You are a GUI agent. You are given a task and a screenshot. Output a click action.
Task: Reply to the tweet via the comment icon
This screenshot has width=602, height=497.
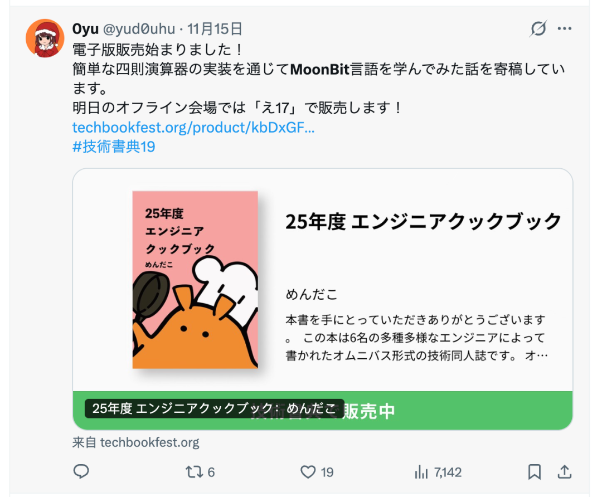point(81,472)
